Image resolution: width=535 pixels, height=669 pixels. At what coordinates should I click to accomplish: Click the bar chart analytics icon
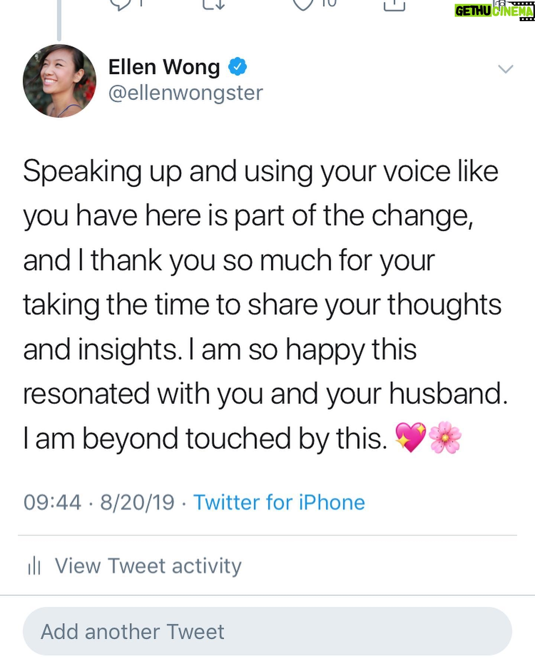pos(34,566)
